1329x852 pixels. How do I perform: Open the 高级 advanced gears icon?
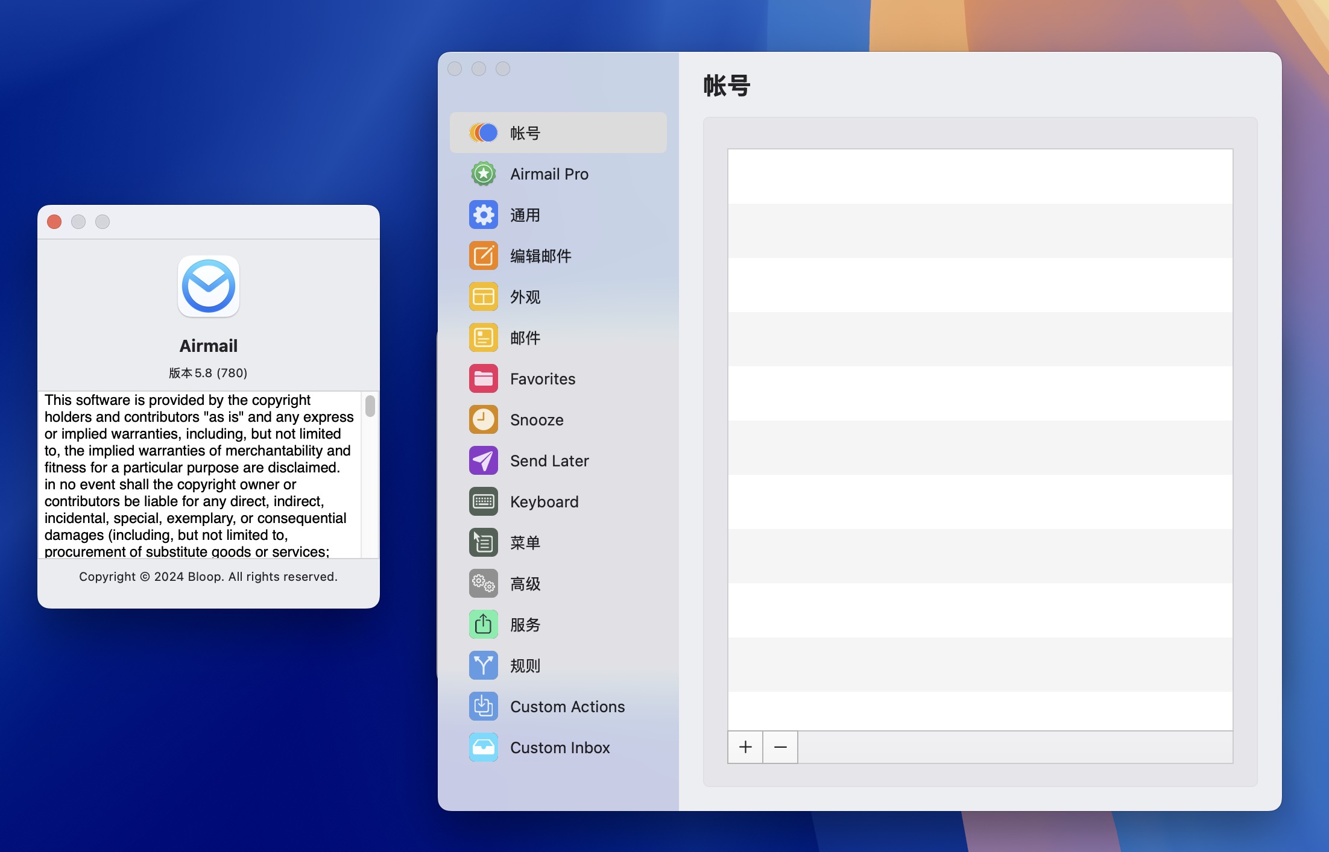coord(484,583)
